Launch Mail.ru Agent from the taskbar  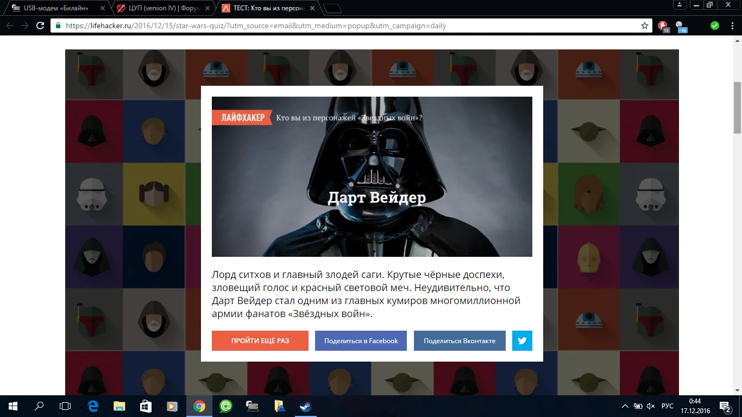tap(225, 406)
